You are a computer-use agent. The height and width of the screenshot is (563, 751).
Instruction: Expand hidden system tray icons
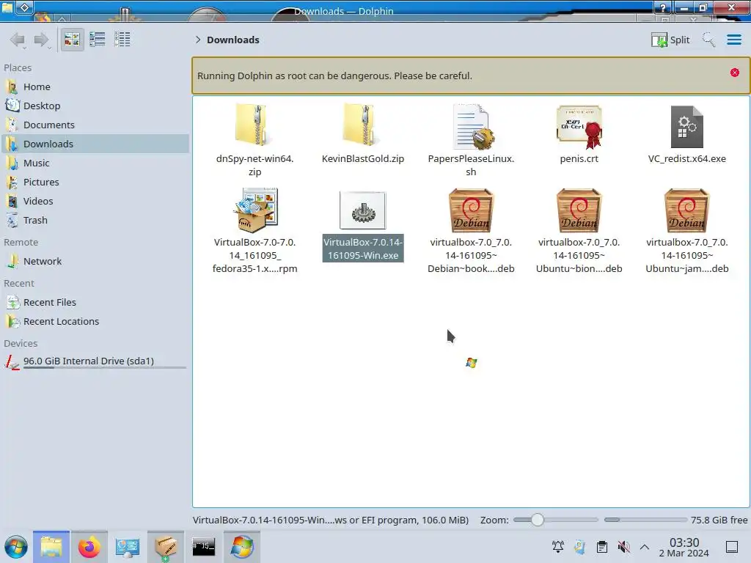645,547
